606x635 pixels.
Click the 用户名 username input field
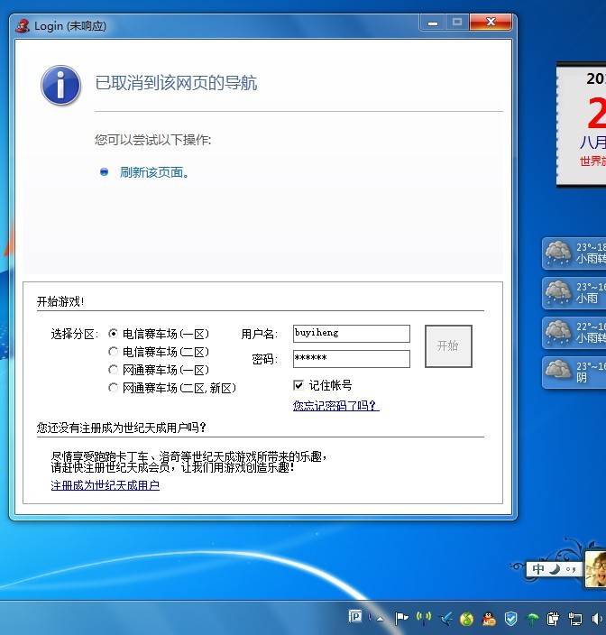(352, 334)
